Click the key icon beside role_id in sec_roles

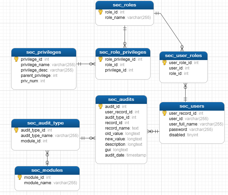[x=100, y=12]
